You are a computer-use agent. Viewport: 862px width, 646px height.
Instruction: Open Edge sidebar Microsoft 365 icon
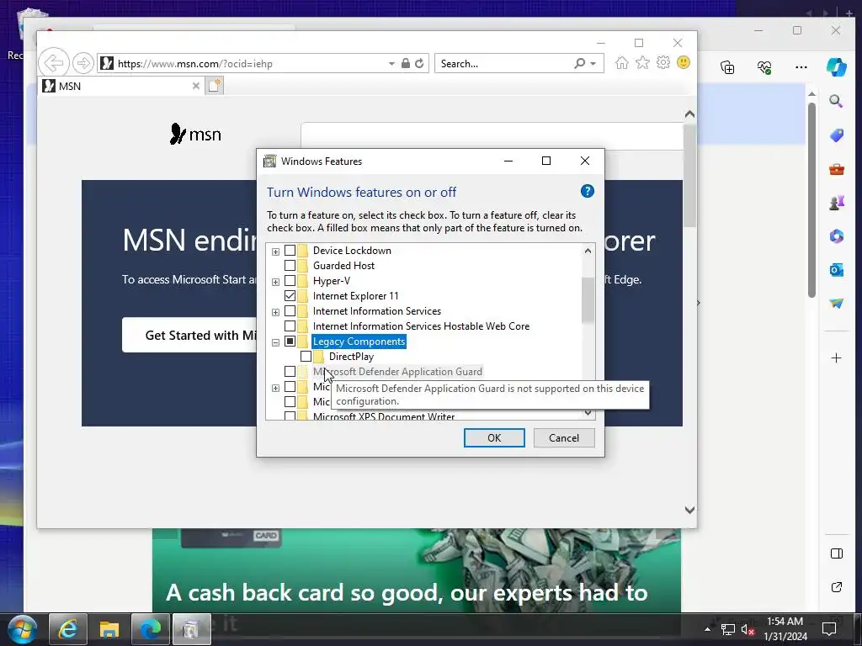tap(836, 236)
